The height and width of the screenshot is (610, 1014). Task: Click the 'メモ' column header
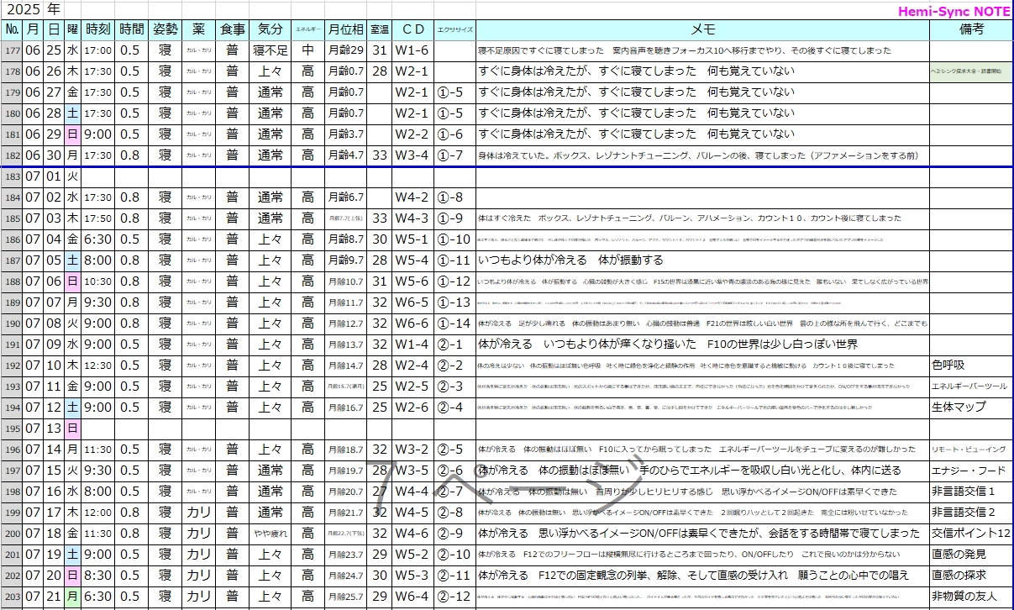click(x=702, y=29)
